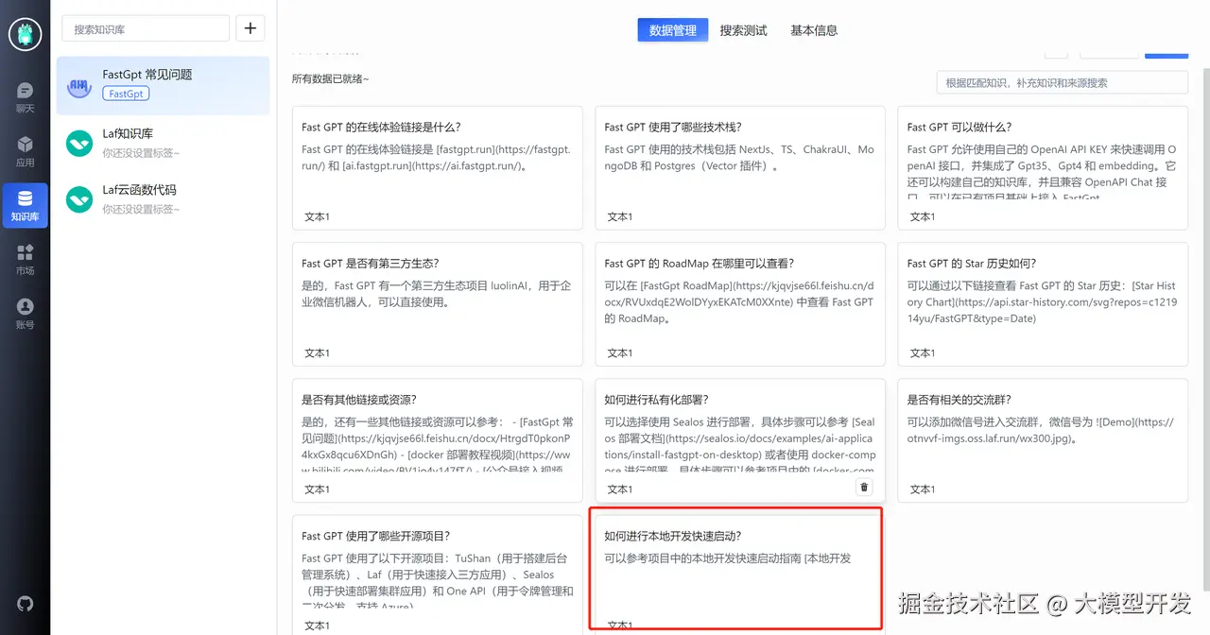Image resolution: width=1210 pixels, height=635 pixels.
Task: Go to the 应用 apps section
Action: pyautogui.click(x=25, y=151)
